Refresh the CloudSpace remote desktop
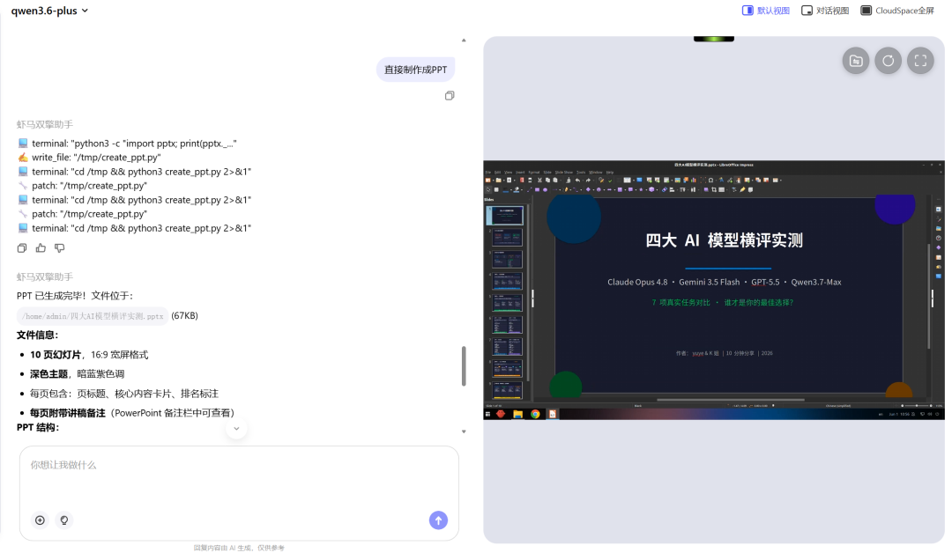Image resolution: width=952 pixels, height=553 pixels. 888,61
